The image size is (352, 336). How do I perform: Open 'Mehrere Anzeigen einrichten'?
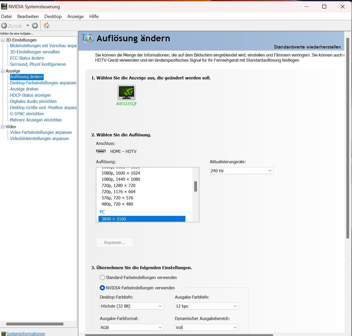[36, 120]
